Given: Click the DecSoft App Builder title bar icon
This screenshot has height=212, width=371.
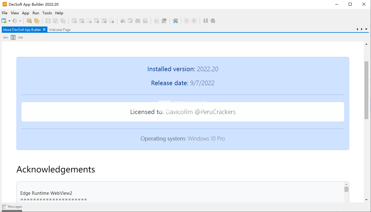Looking at the screenshot, I should (x=4, y=4).
